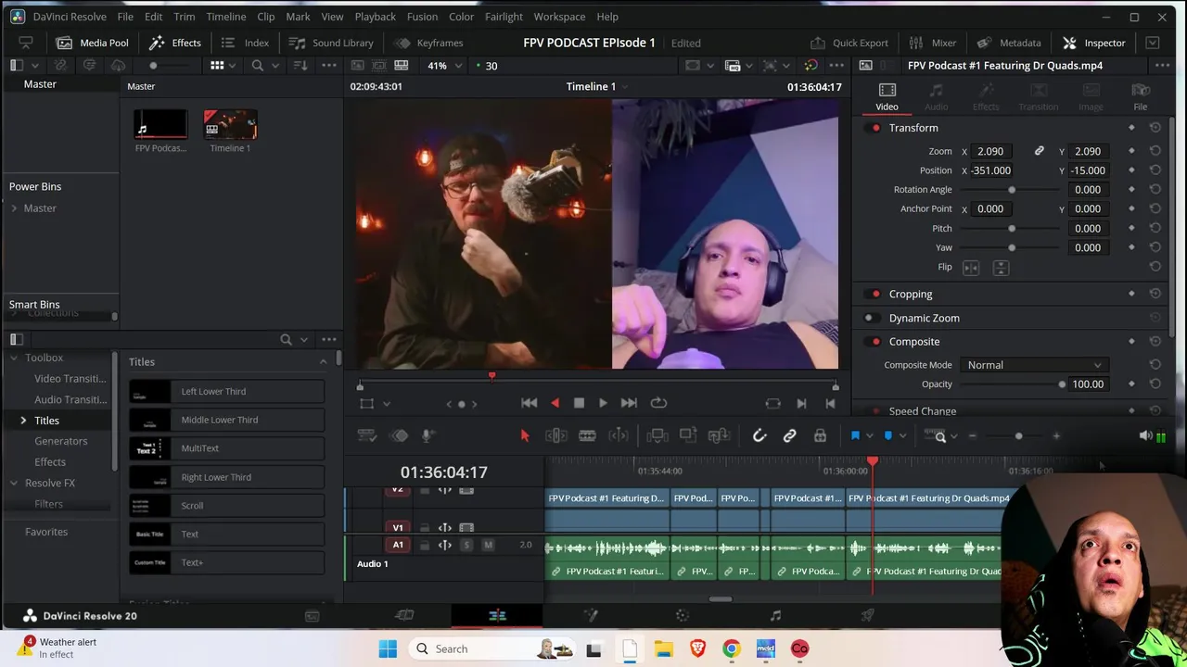Image resolution: width=1187 pixels, height=667 pixels.
Task: Open the Playback menu
Action: [375, 17]
